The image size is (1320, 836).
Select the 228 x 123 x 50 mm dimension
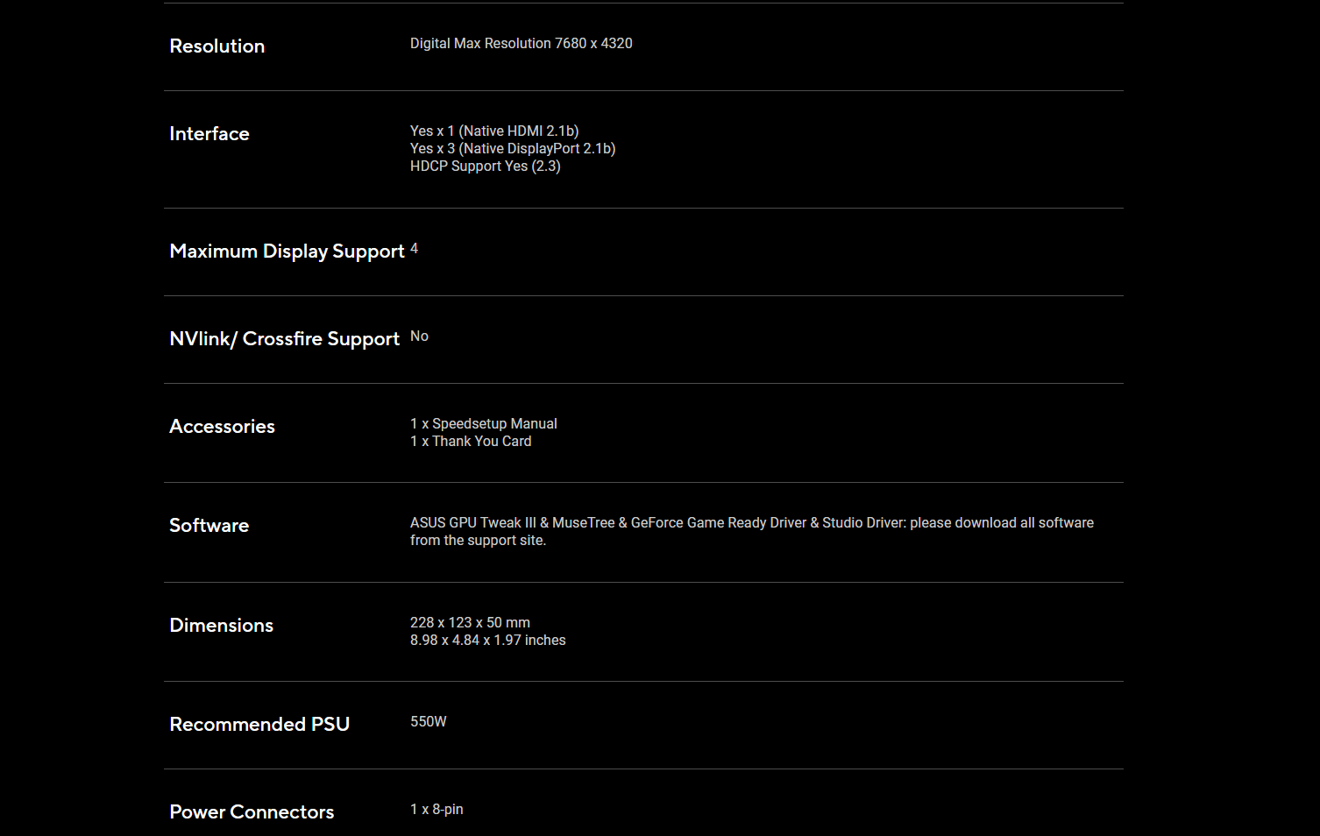click(470, 623)
